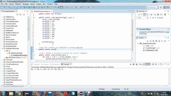Click the Print icon in main toolbar
The image size is (171, 96).
17,7
